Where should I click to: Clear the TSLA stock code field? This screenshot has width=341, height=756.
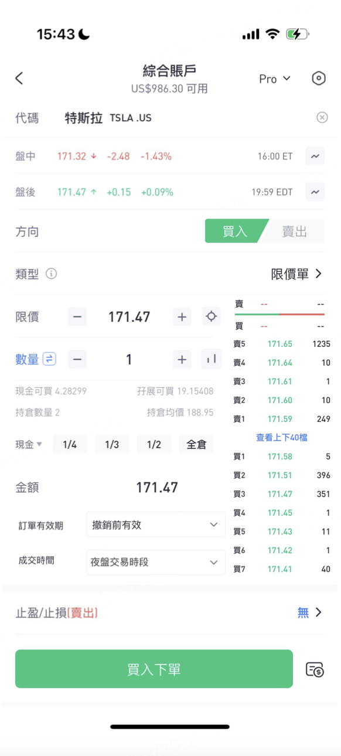(x=322, y=117)
